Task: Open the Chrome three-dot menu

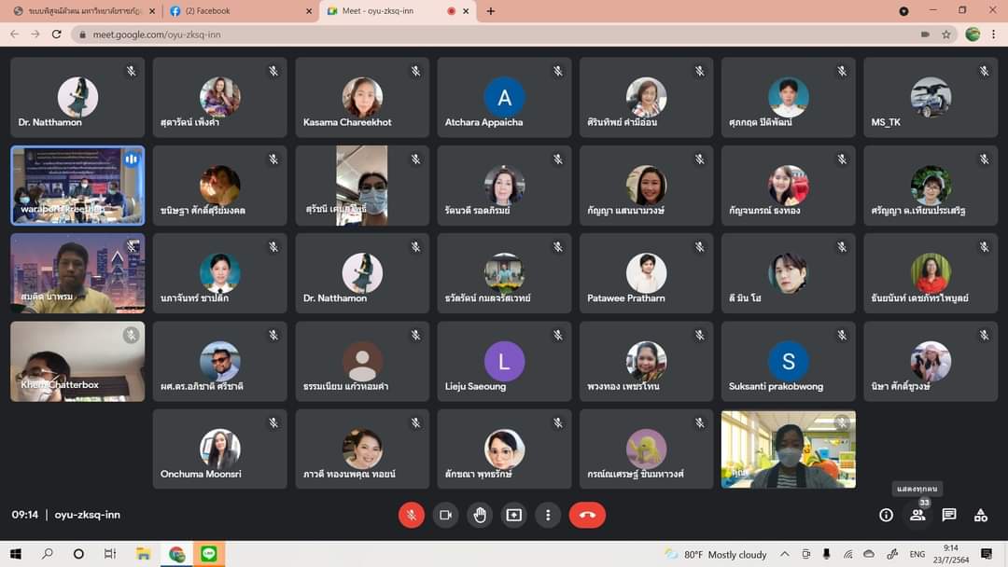Action: 994,35
